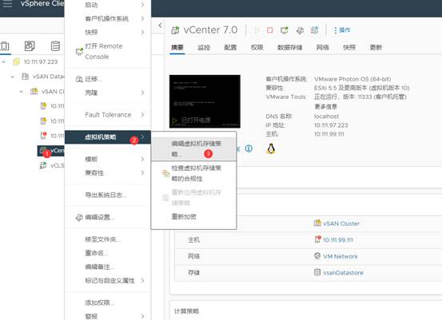This screenshot has width=442, height=320.
Task: Switch to the 数据存储 tab
Action: pos(290,47)
